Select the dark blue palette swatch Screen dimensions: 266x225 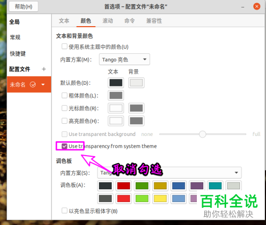click(x=179, y=186)
